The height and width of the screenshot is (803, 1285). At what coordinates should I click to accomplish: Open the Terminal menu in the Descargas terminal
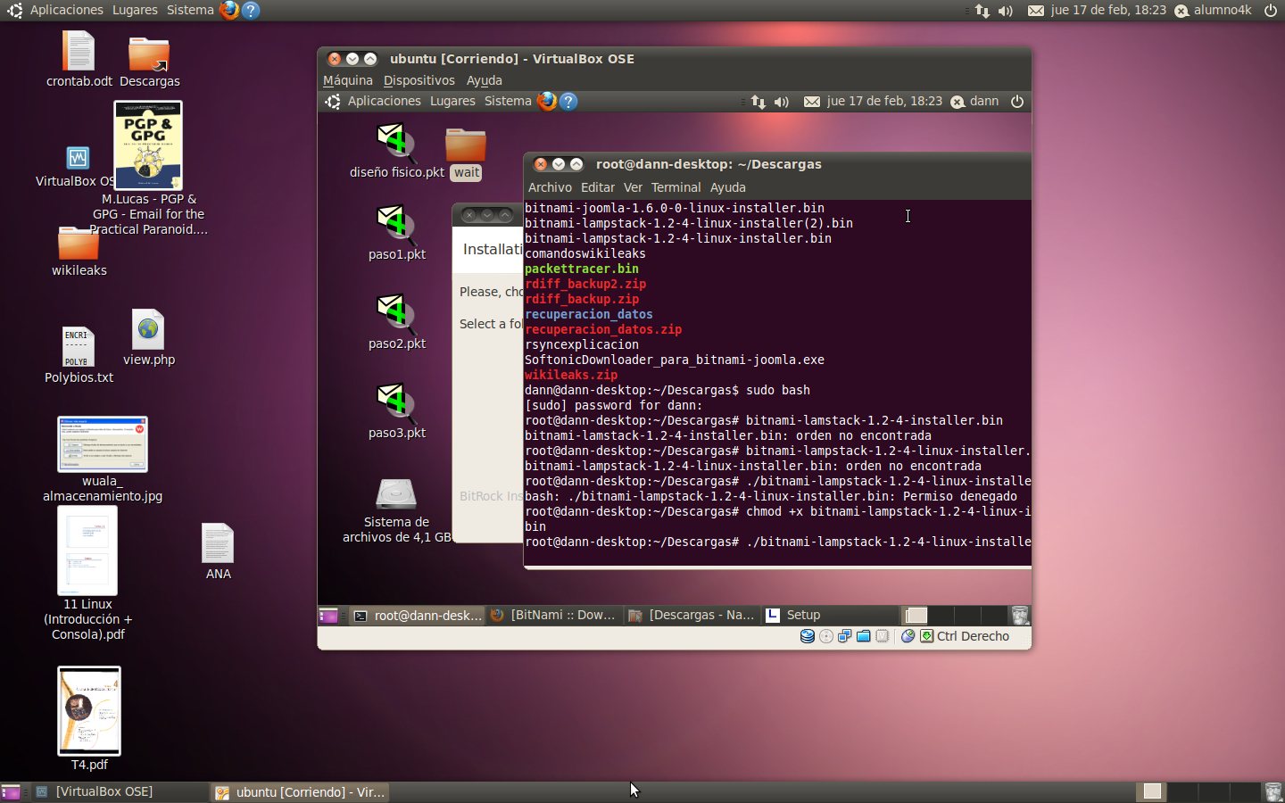676,187
